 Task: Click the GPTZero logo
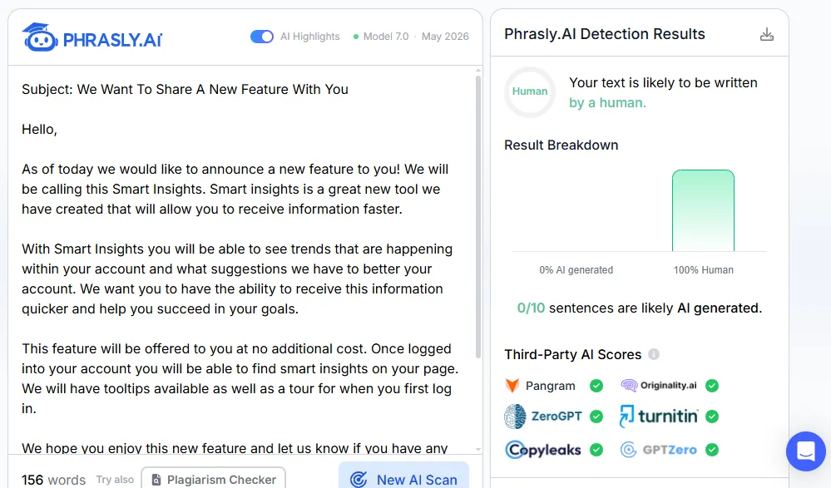click(x=659, y=450)
